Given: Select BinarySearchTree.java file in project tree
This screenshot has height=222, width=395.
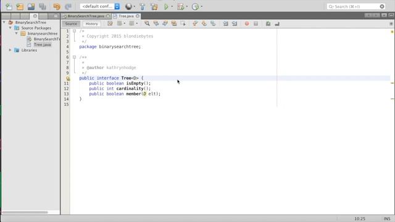Looking at the screenshot, I should click(47, 39).
